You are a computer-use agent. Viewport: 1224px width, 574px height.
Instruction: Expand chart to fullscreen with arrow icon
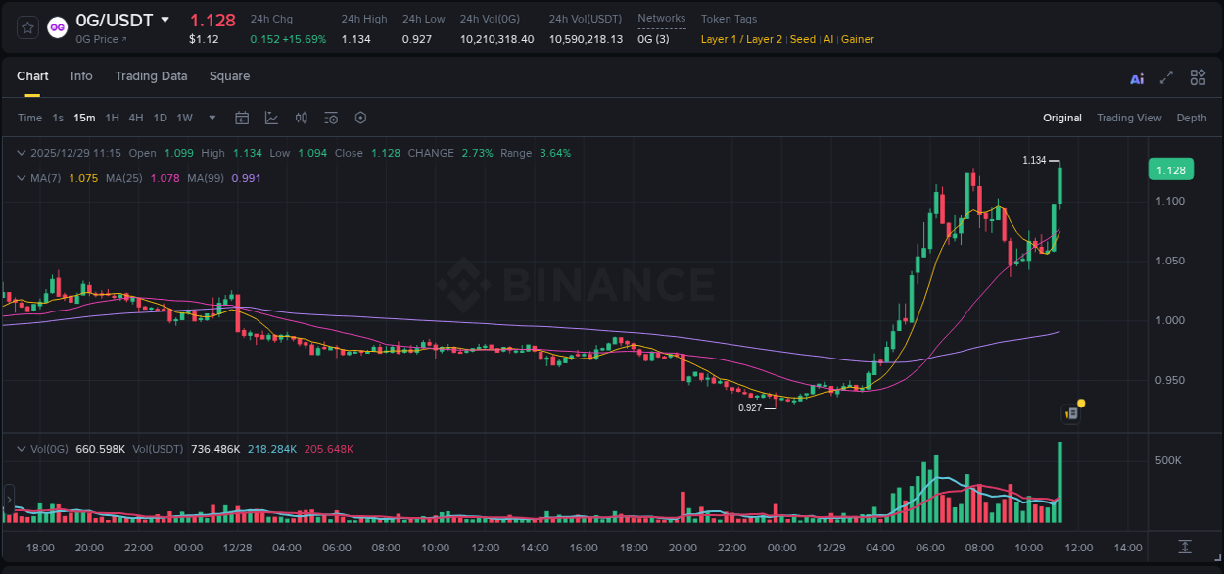[1165, 77]
